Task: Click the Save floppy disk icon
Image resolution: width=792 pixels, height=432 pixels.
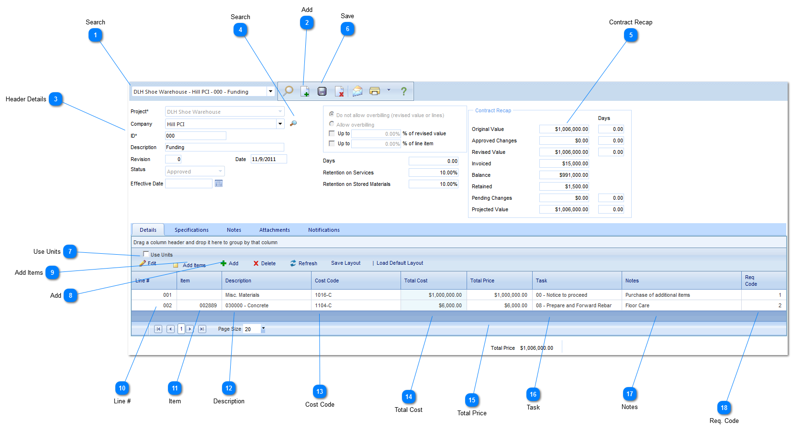Action: (322, 91)
